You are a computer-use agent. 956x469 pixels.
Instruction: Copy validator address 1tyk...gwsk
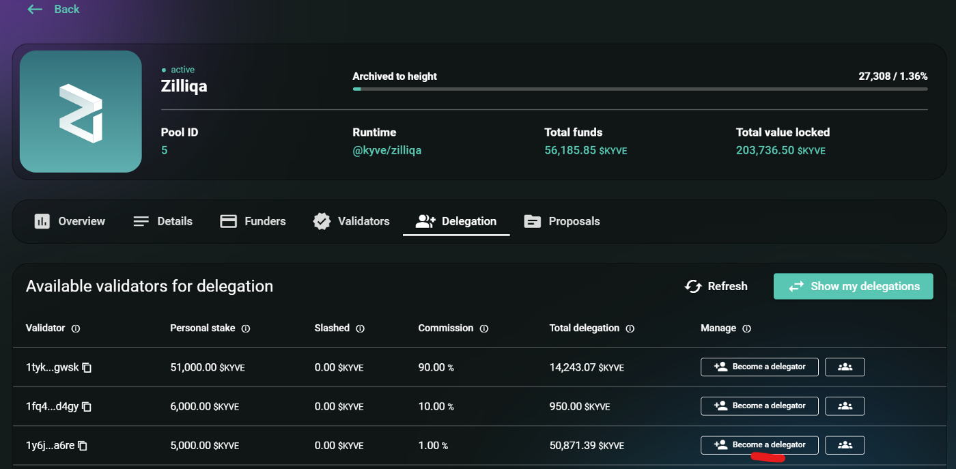(87, 367)
